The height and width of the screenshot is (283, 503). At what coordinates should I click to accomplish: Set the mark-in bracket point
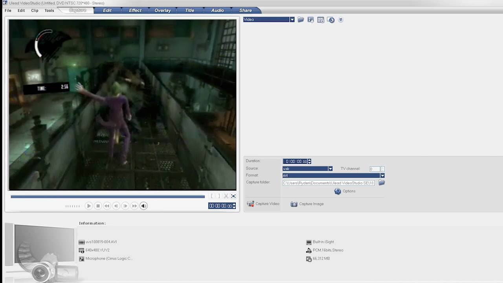click(x=212, y=196)
